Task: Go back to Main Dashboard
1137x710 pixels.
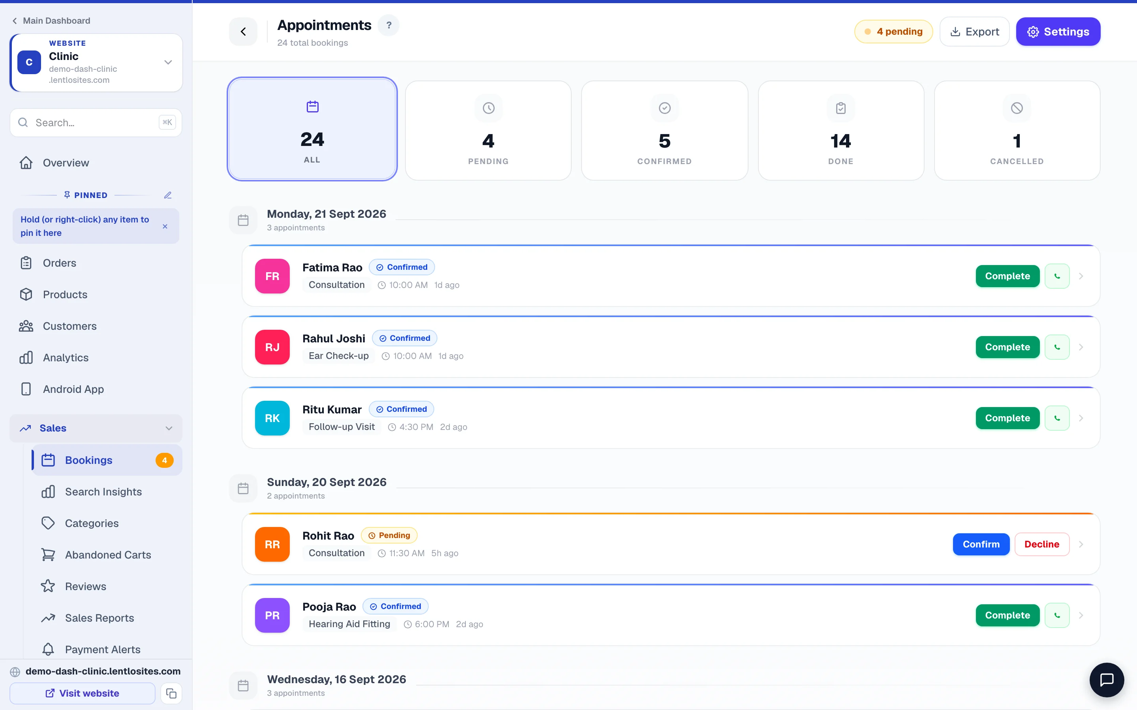Action: (51, 21)
